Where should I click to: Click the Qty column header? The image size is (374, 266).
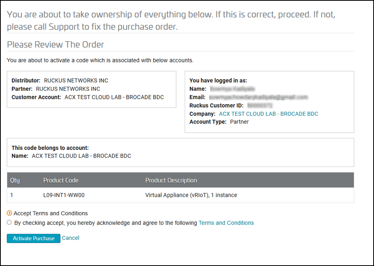pos(15,180)
